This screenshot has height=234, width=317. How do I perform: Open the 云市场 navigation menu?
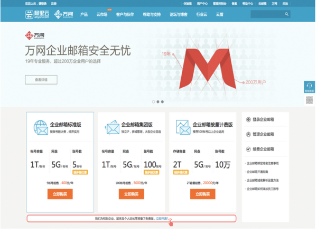102,15
